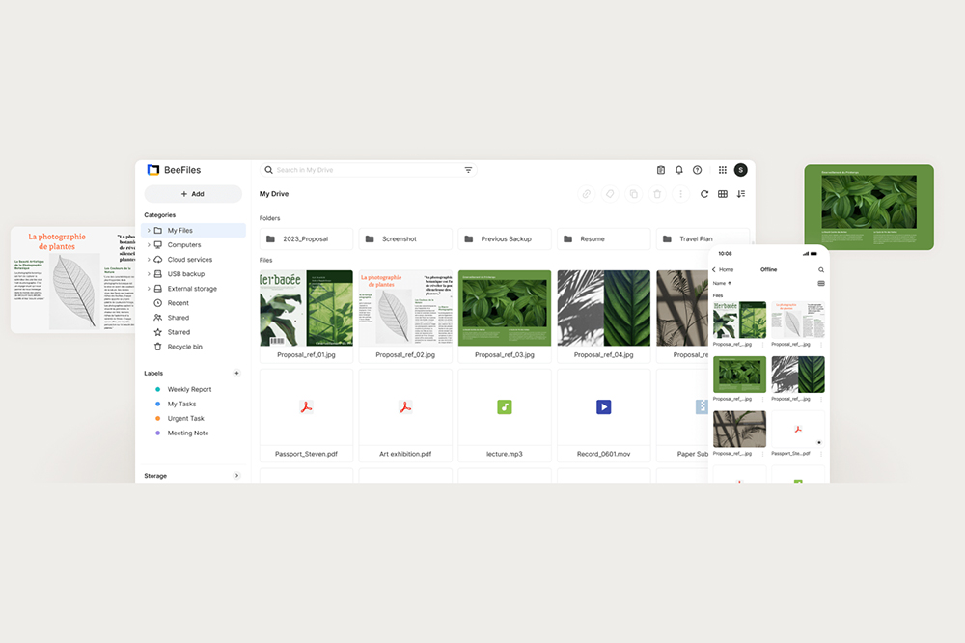Click the music icon of lecture.mp3
This screenshot has height=643, width=965.
[504, 407]
